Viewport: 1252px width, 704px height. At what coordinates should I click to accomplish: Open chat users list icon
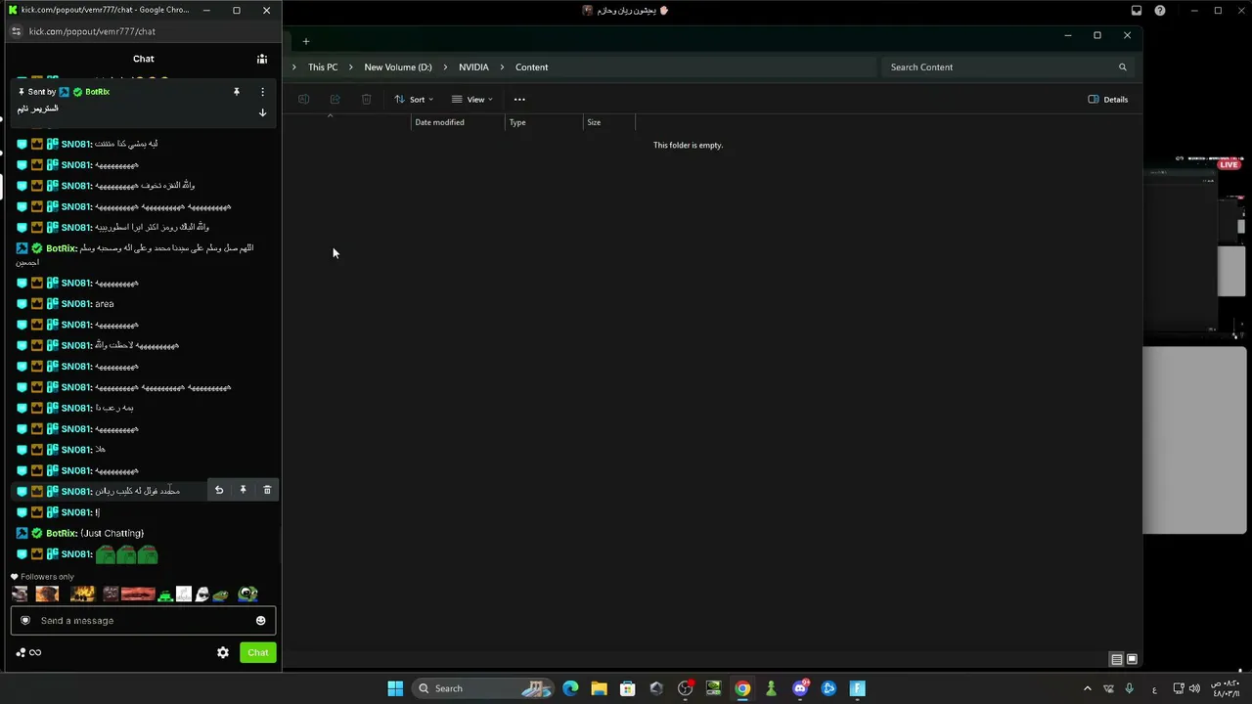(262, 59)
